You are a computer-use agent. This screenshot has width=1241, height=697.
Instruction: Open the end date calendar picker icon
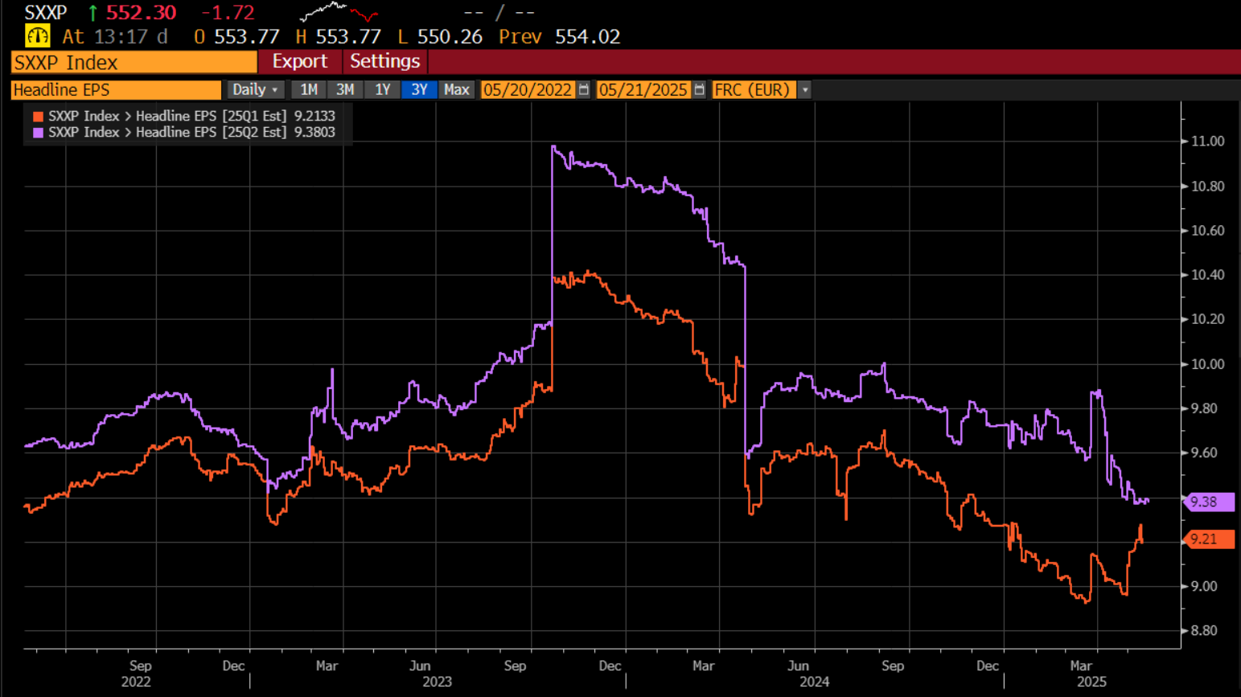[x=699, y=89]
